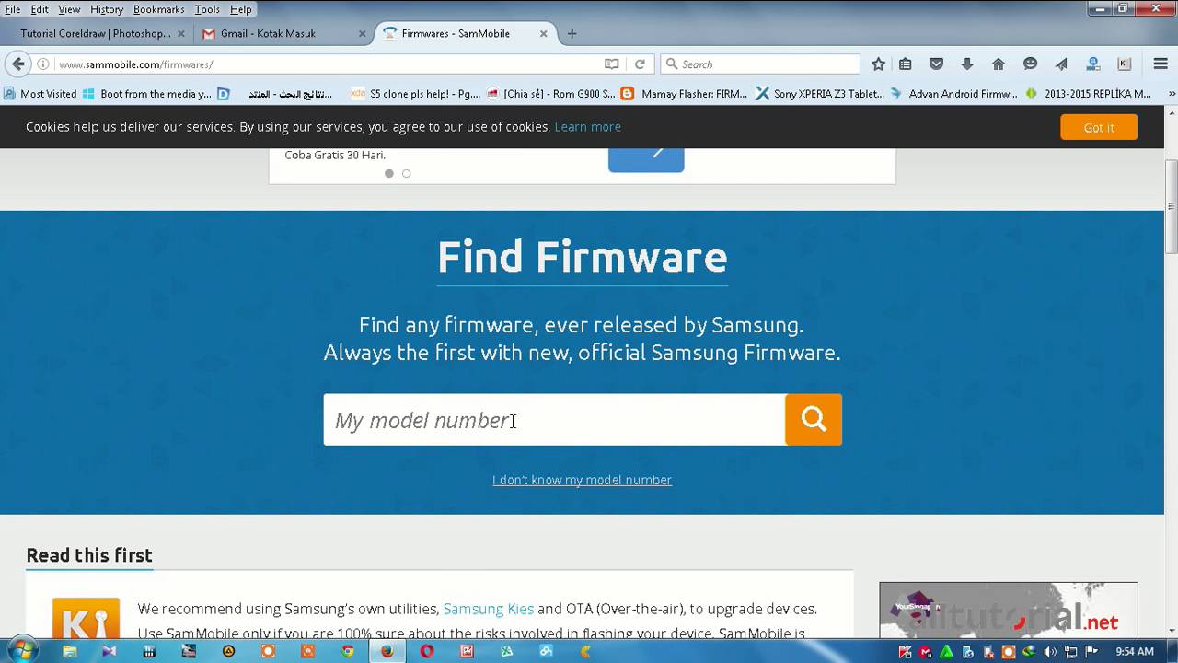Open the Windows Start button
Screen dimensions: 1178x663
21,651
